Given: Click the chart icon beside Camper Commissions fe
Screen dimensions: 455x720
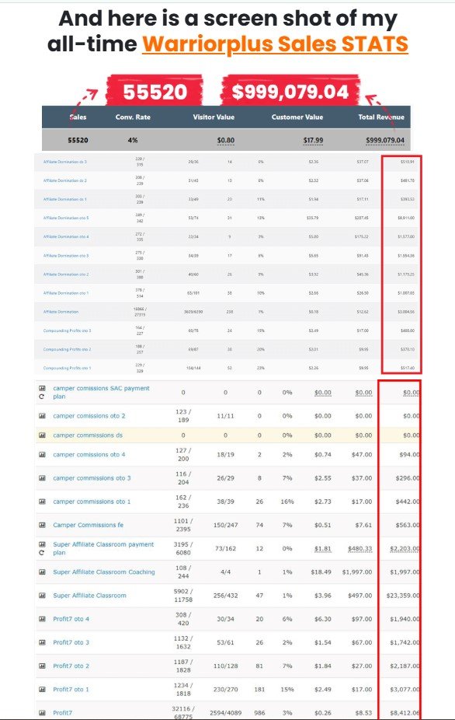Looking at the screenshot, I should click(x=42, y=525).
